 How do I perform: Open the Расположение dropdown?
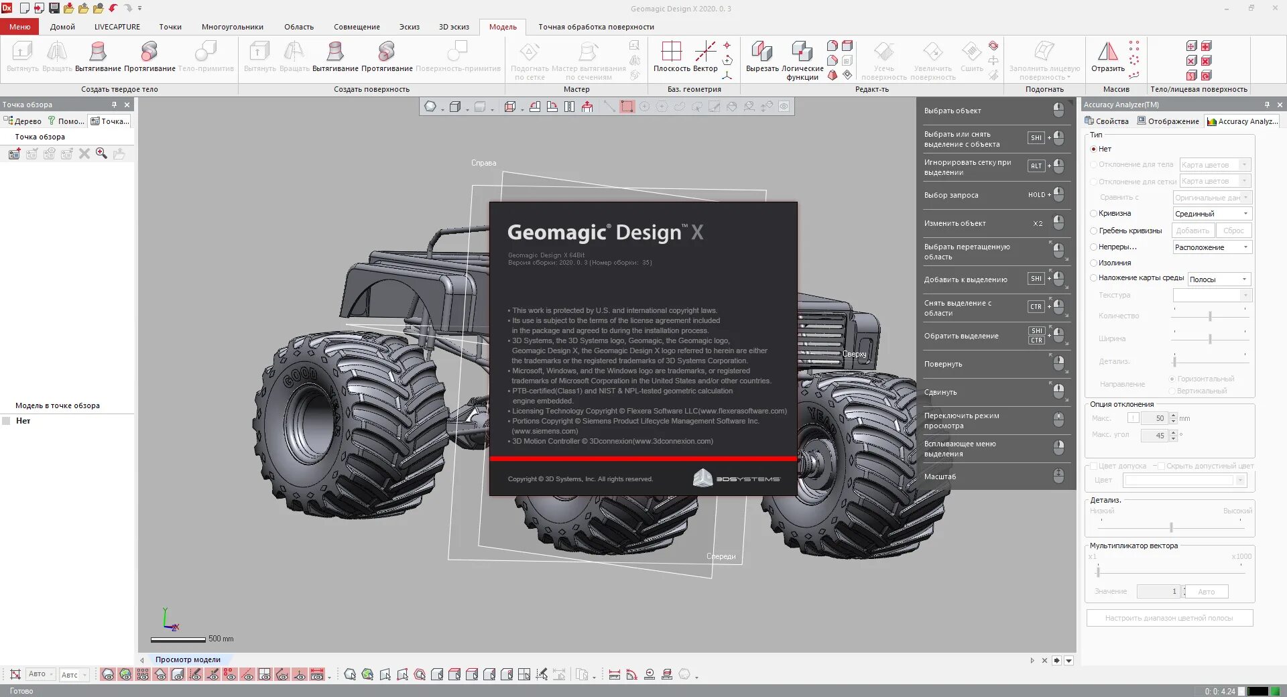(1212, 247)
